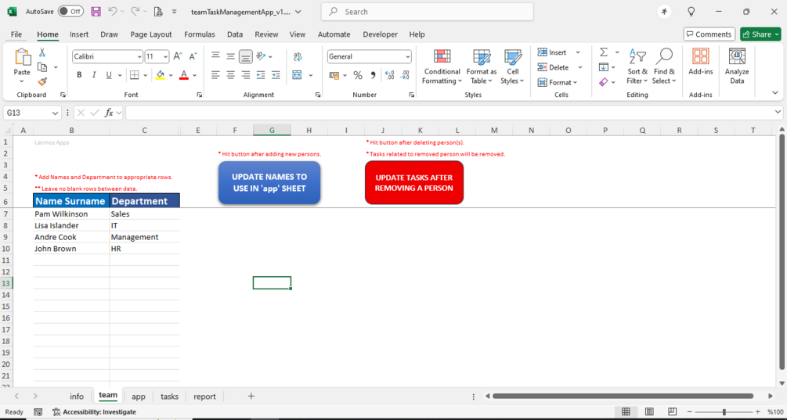787x420 pixels.
Task: Open the General number format dropdown
Action: click(x=407, y=56)
